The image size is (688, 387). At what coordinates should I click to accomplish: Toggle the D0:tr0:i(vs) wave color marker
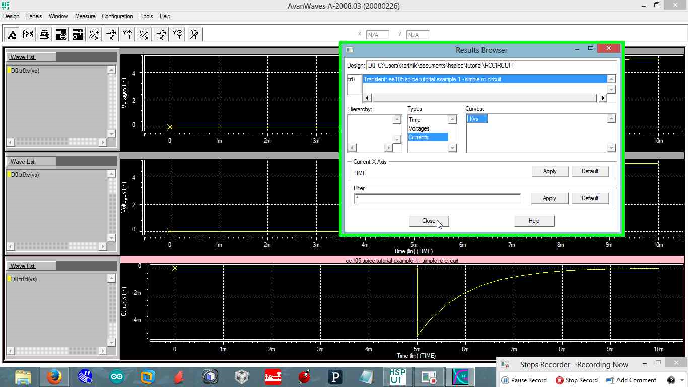pos(9,279)
